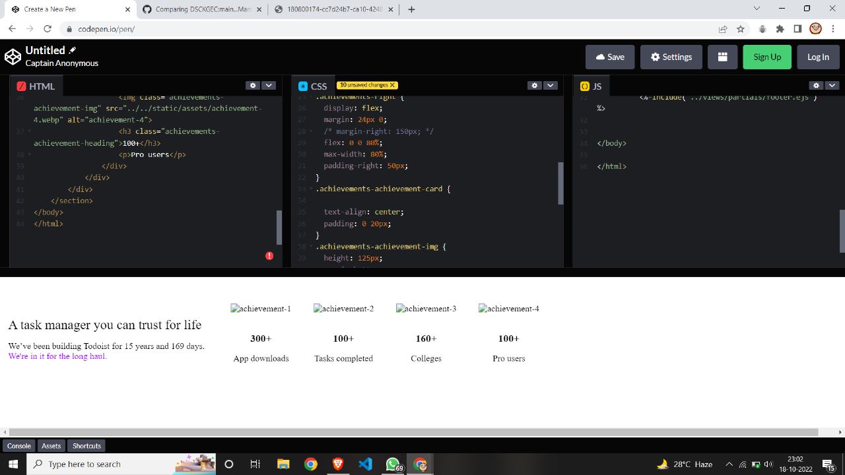Expand CSS editor dropdown chevron
This screenshot has height=475, width=845.
(x=551, y=86)
